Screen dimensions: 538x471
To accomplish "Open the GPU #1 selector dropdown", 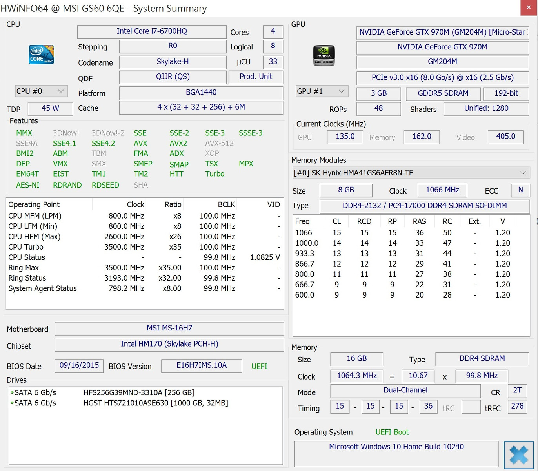I will (x=322, y=91).
